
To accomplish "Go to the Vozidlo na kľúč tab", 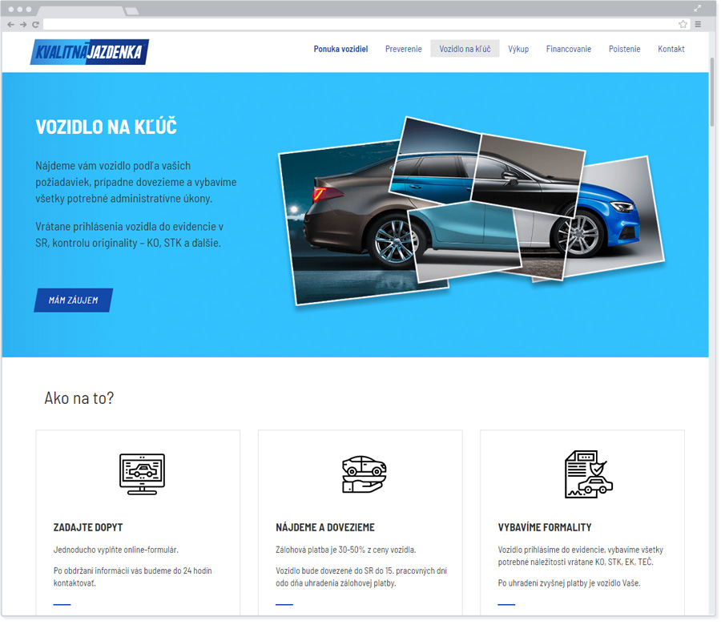I will (x=465, y=49).
